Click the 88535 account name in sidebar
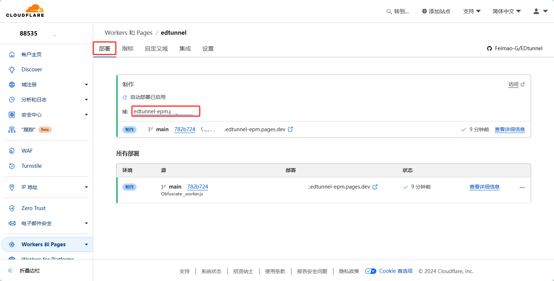This screenshot has height=281, width=554. point(29,33)
